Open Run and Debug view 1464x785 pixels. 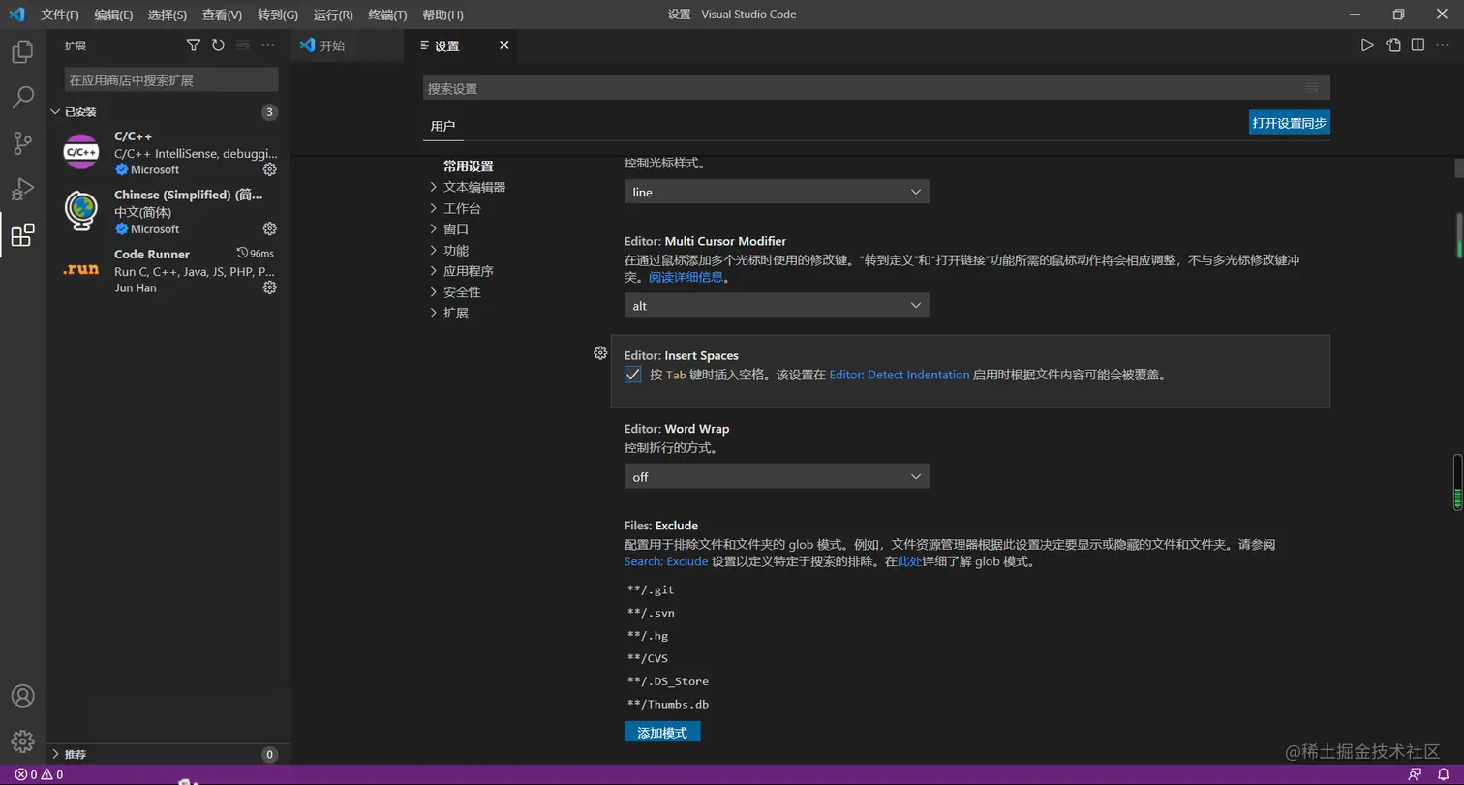pos(22,189)
